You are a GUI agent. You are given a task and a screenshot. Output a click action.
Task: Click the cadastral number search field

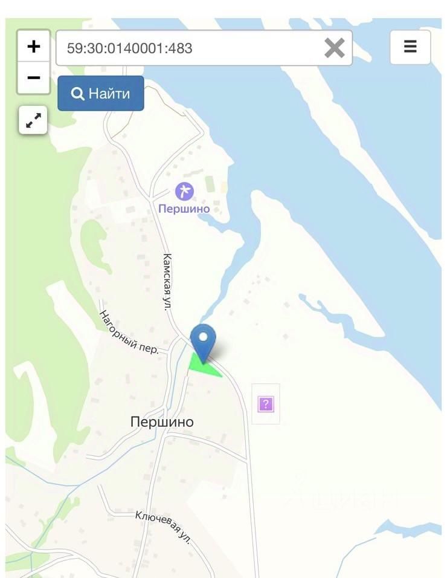coord(204,48)
